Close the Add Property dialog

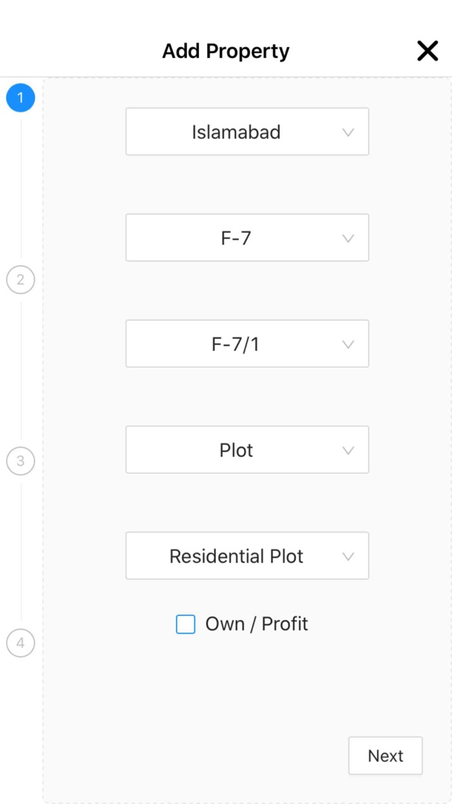coord(427,50)
